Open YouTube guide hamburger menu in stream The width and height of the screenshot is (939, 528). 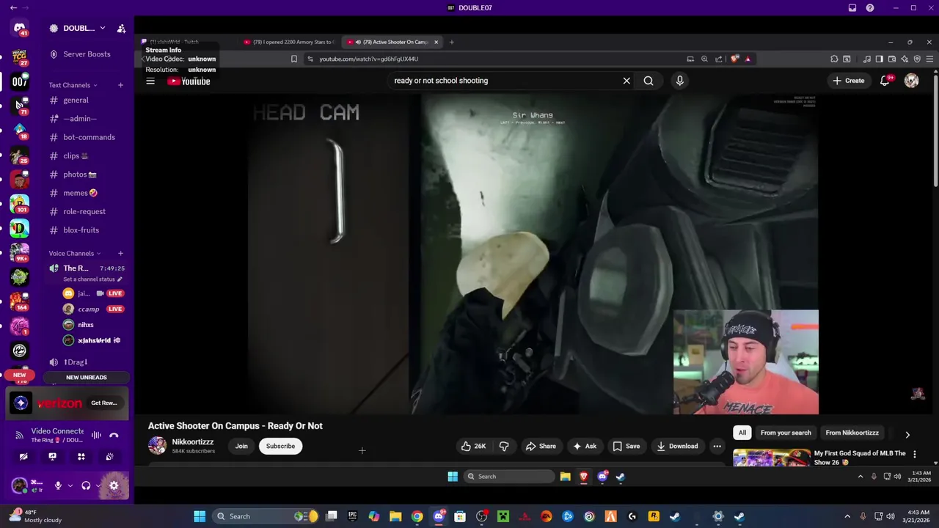click(150, 81)
